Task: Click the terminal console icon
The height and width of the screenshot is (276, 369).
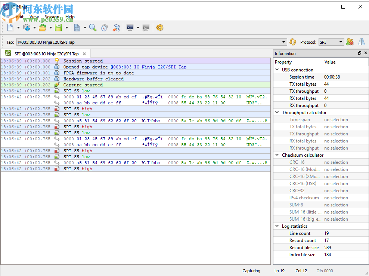Action: pos(130,27)
